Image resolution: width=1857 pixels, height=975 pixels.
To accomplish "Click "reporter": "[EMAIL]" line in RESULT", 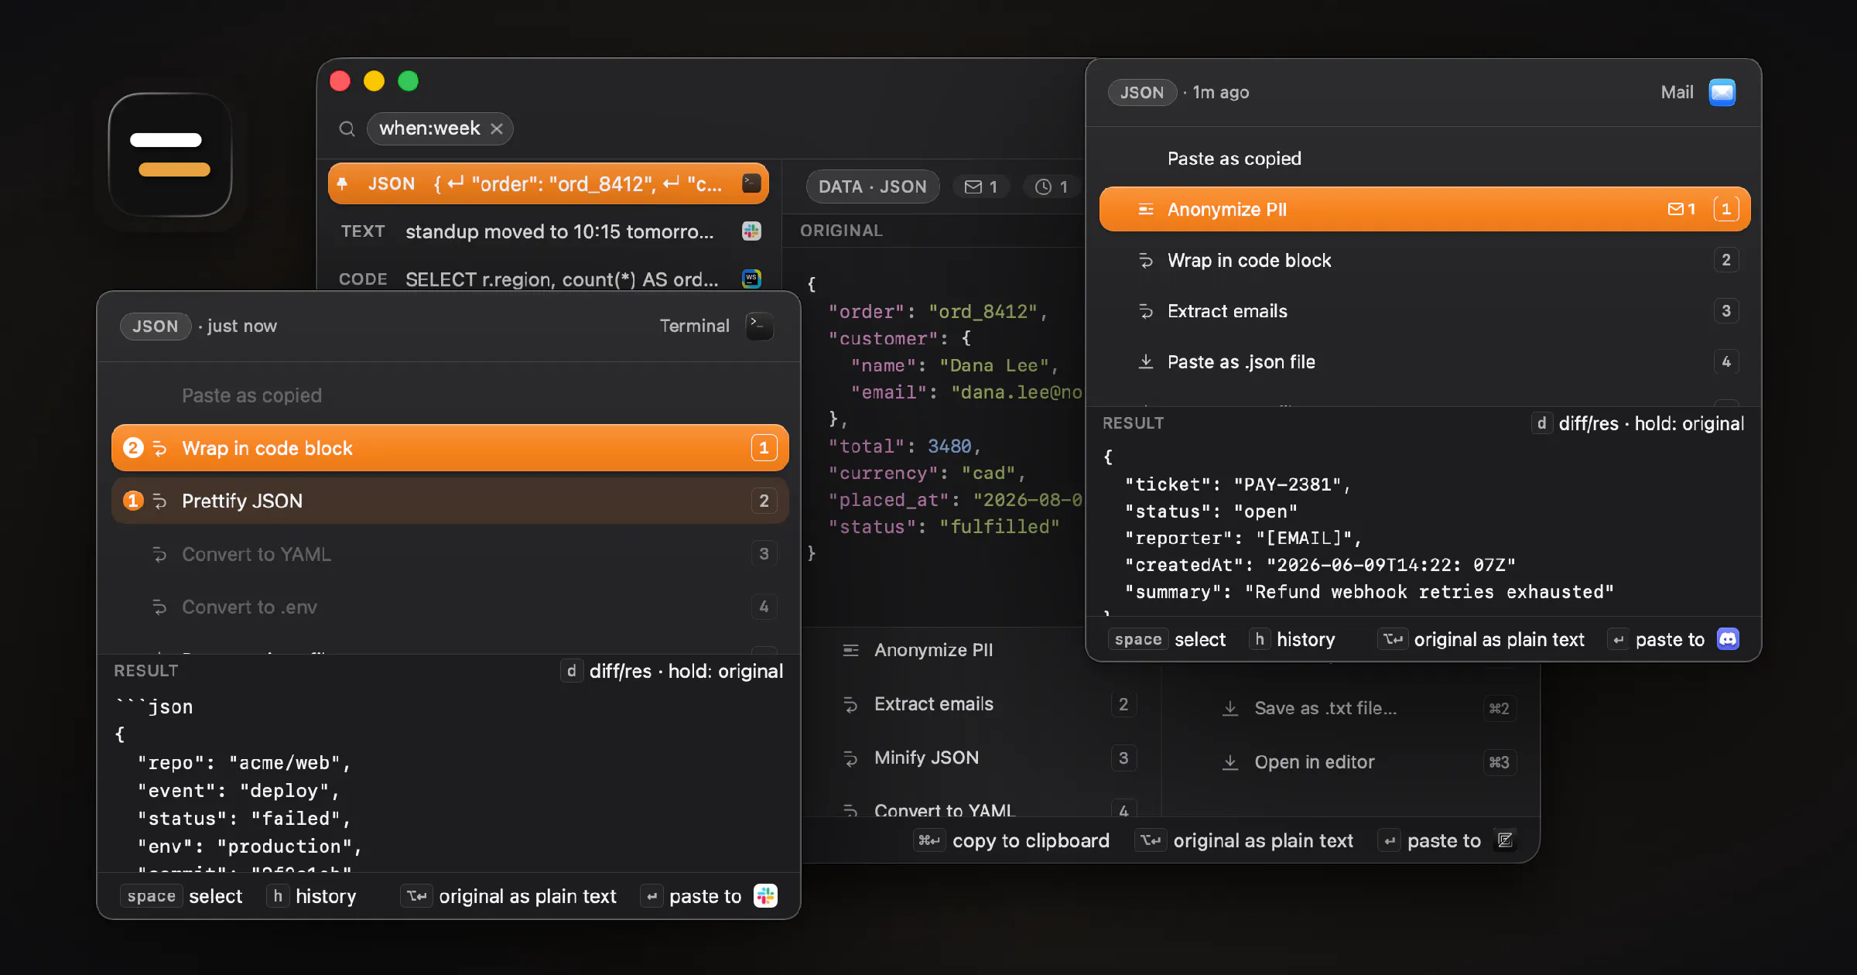I will pos(1243,538).
